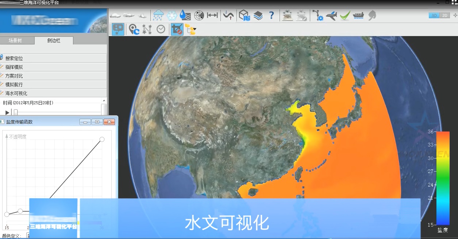Viewport: 458px width, 239px height.
Task: Play the seawater time animation
Action: pyautogui.click(x=7, y=113)
